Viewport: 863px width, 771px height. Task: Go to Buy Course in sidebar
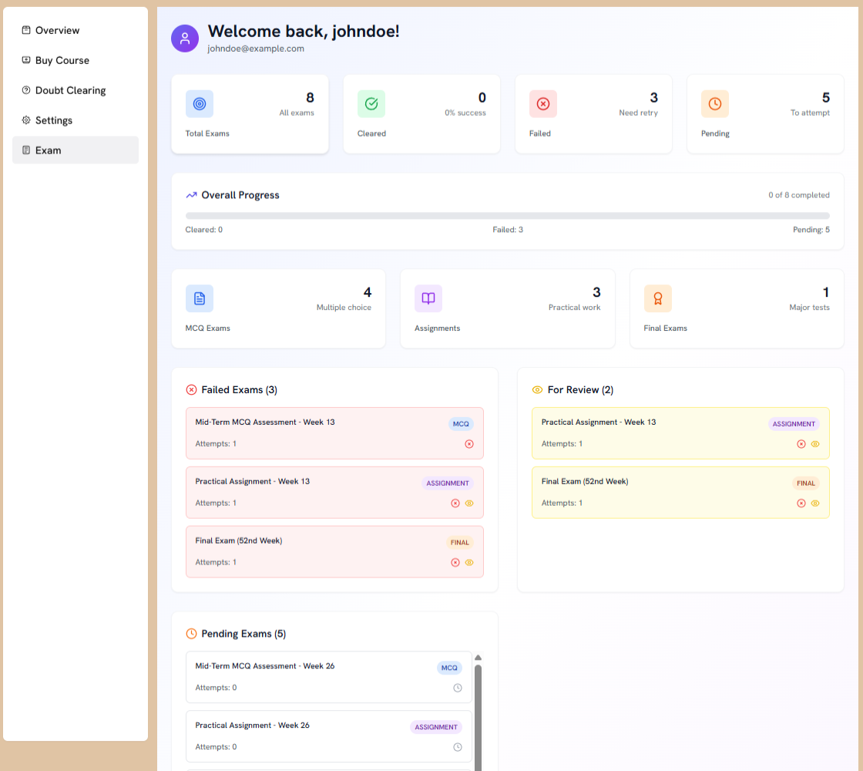(x=76, y=60)
